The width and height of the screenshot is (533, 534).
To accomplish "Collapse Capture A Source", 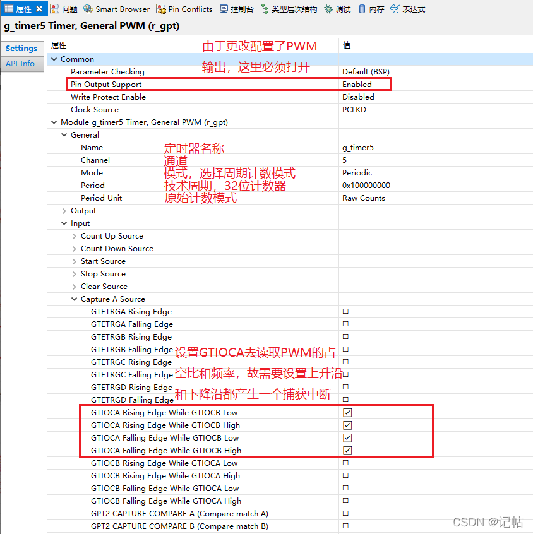I will (x=75, y=299).
